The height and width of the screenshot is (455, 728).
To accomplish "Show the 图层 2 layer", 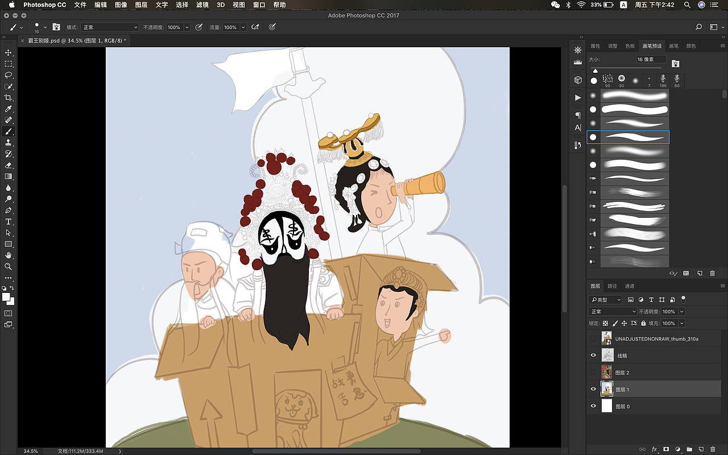I will (x=593, y=373).
